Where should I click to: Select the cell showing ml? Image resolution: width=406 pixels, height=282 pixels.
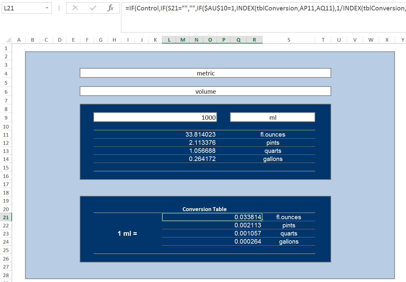[x=272, y=117]
